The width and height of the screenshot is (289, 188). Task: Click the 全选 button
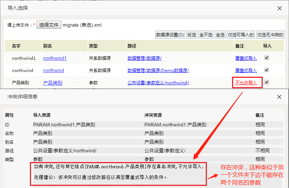click(220, 35)
